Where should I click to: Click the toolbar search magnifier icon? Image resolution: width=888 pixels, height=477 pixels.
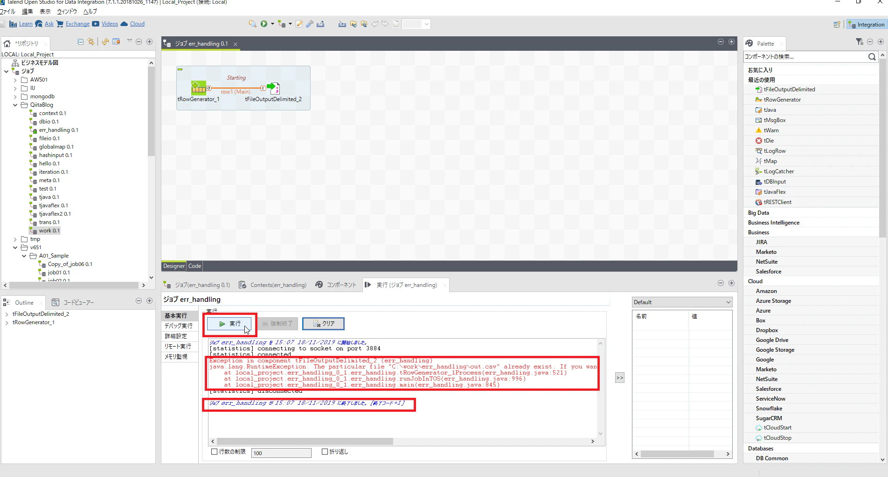click(x=252, y=24)
